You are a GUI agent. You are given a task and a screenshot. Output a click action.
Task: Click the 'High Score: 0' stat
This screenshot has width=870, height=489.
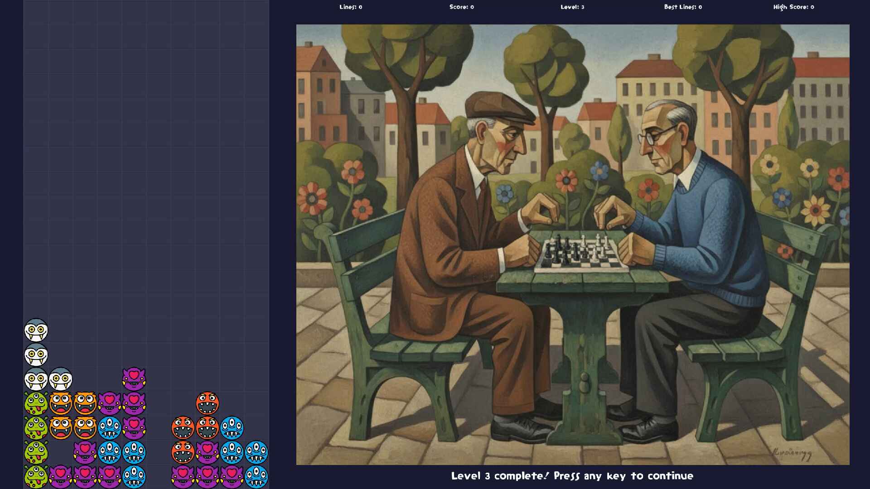[793, 7]
